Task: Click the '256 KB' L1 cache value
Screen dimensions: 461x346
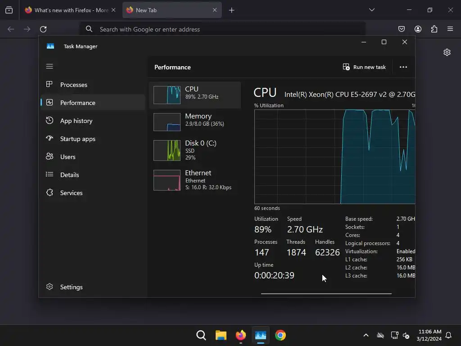Action: tap(404, 259)
